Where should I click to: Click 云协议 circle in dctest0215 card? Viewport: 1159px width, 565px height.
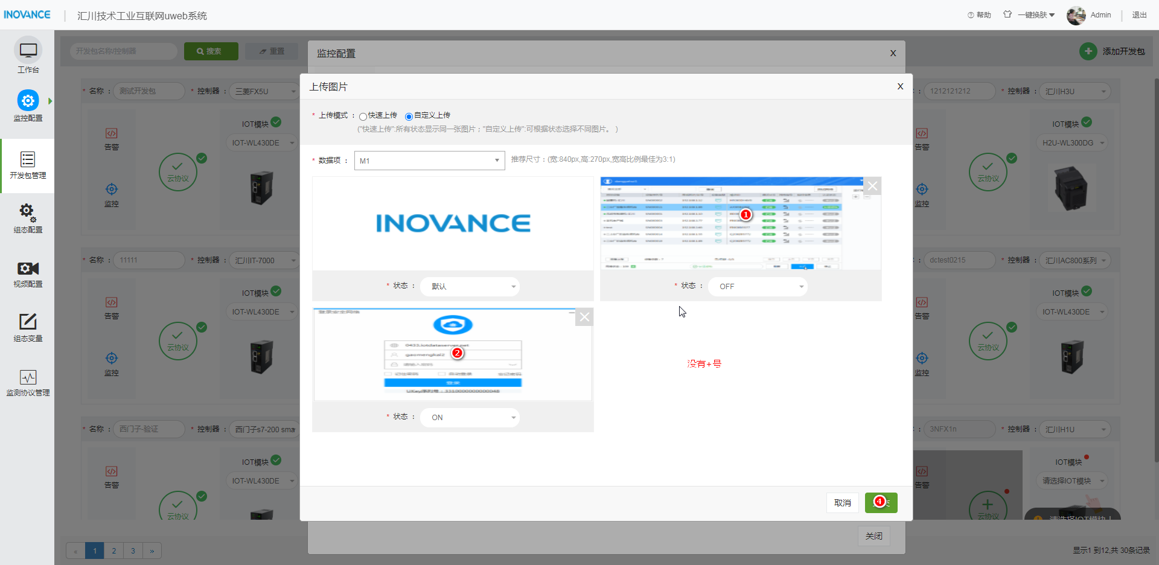(988, 341)
